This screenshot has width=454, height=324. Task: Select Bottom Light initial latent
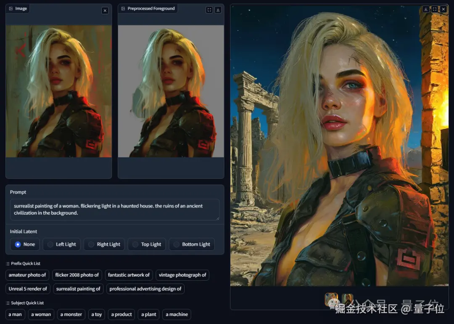192,244
